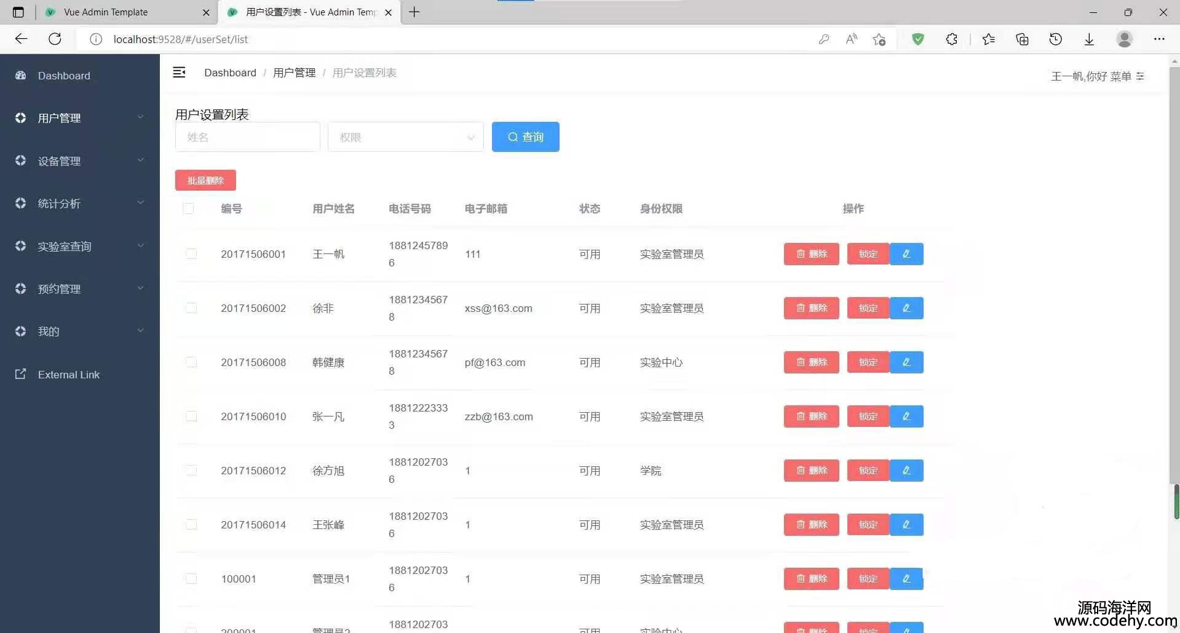Click the hamburger sidebar collapse icon
1180x633 pixels.
tap(179, 73)
